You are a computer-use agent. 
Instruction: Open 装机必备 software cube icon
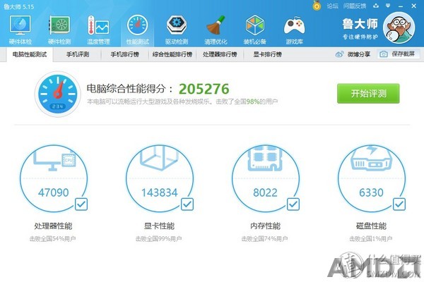(x=254, y=25)
